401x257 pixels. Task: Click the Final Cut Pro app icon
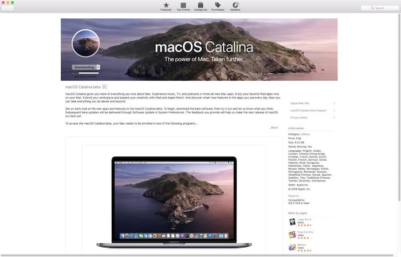[x=292, y=234]
